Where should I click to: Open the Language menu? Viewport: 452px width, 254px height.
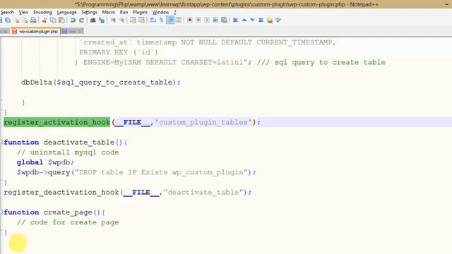66,12
